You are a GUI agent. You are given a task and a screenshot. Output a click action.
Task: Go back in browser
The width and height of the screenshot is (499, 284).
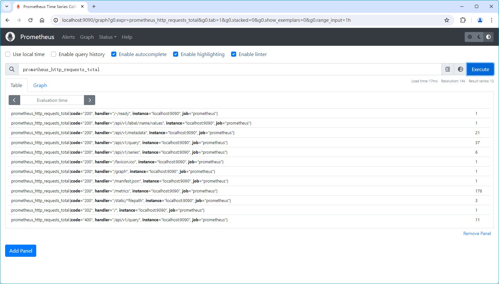pos(8,20)
